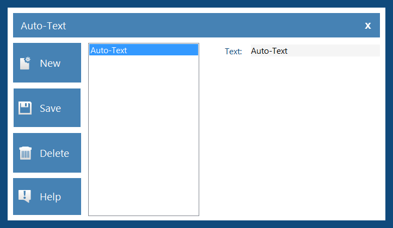The height and width of the screenshot is (228, 393).
Task: Click empty space in the entries list box
Action: pyautogui.click(x=144, y=135)
